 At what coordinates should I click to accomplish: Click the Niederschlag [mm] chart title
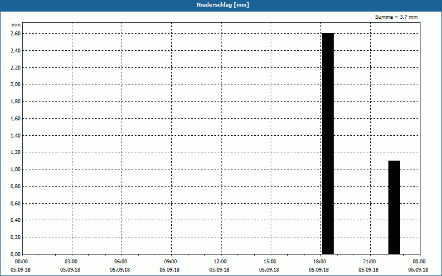(x=223, y=5)
